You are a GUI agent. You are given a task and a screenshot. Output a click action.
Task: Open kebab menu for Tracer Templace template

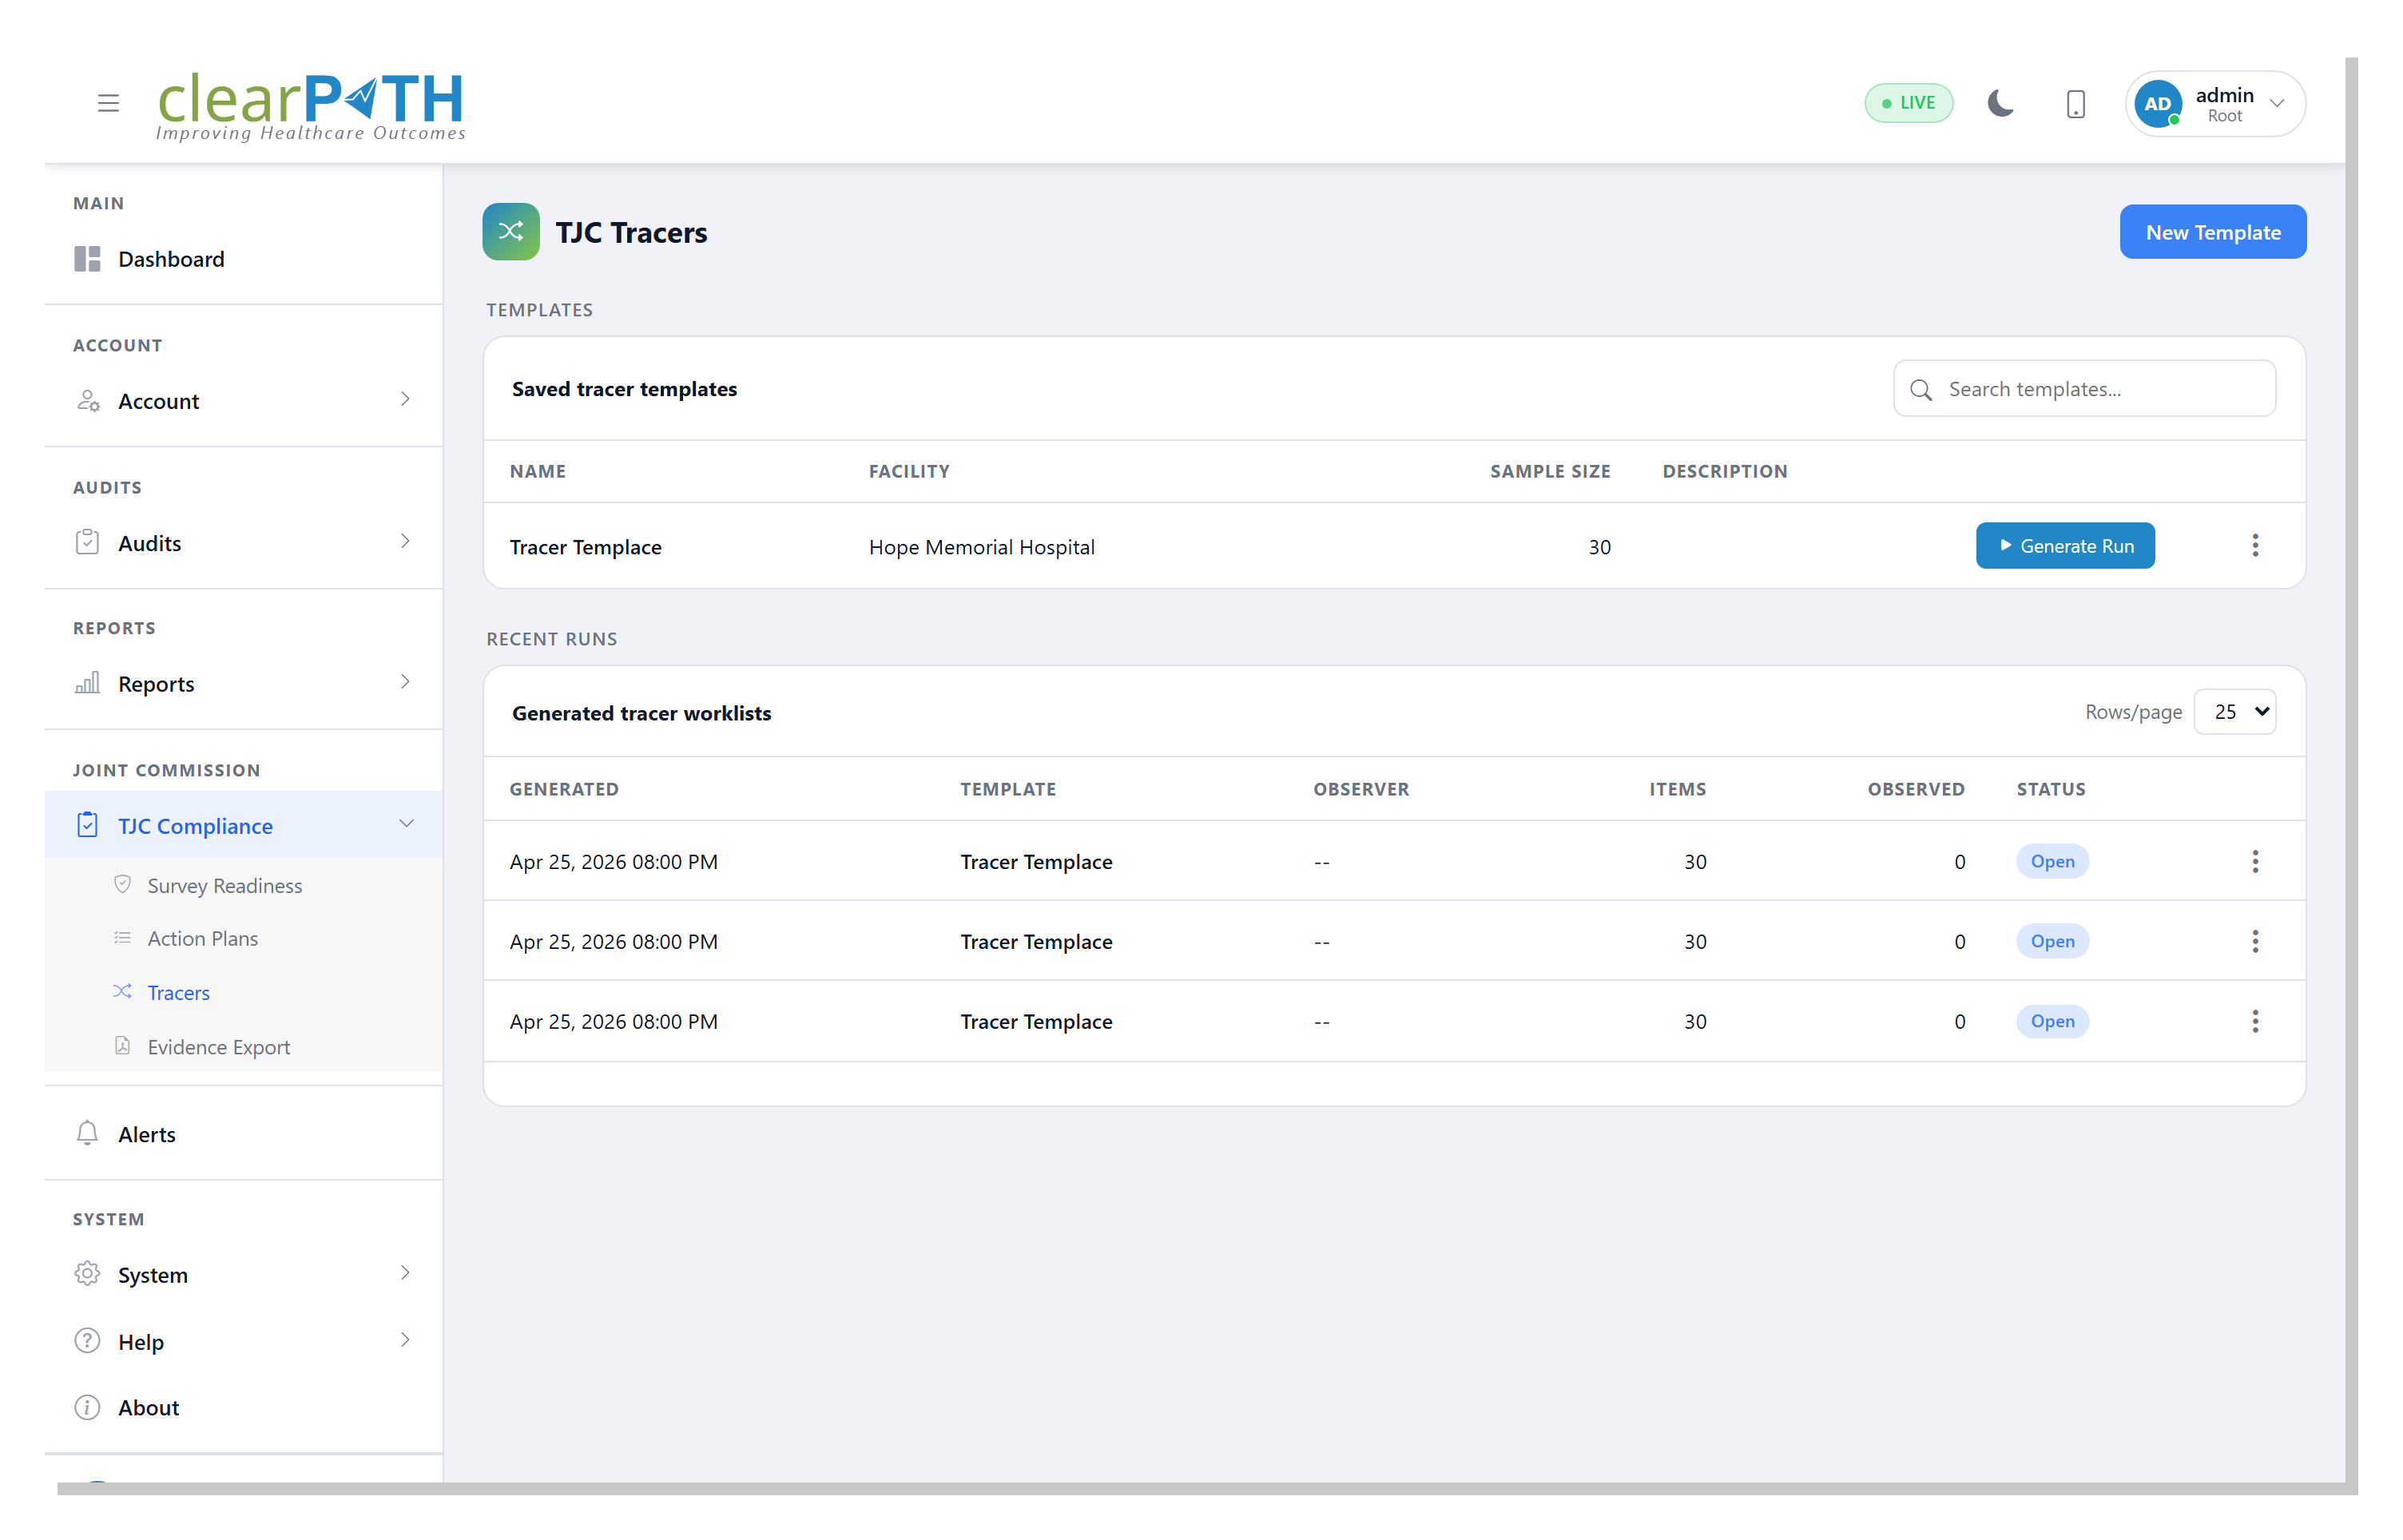coord(2254,546)
